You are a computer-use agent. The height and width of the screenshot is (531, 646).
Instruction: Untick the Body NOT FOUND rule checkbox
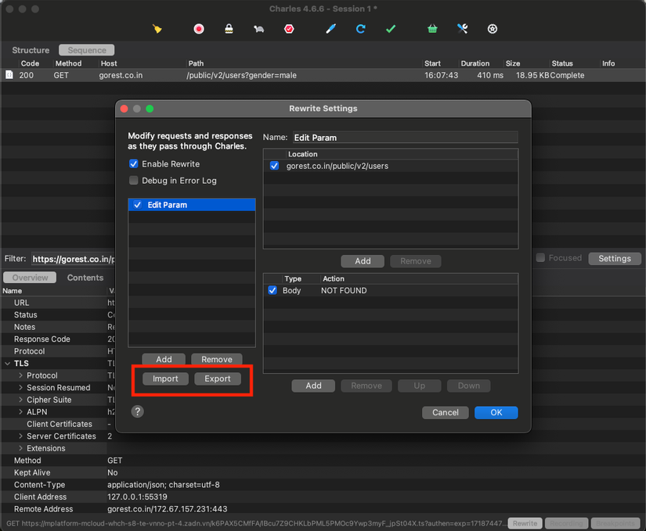[x=273, y=291]
